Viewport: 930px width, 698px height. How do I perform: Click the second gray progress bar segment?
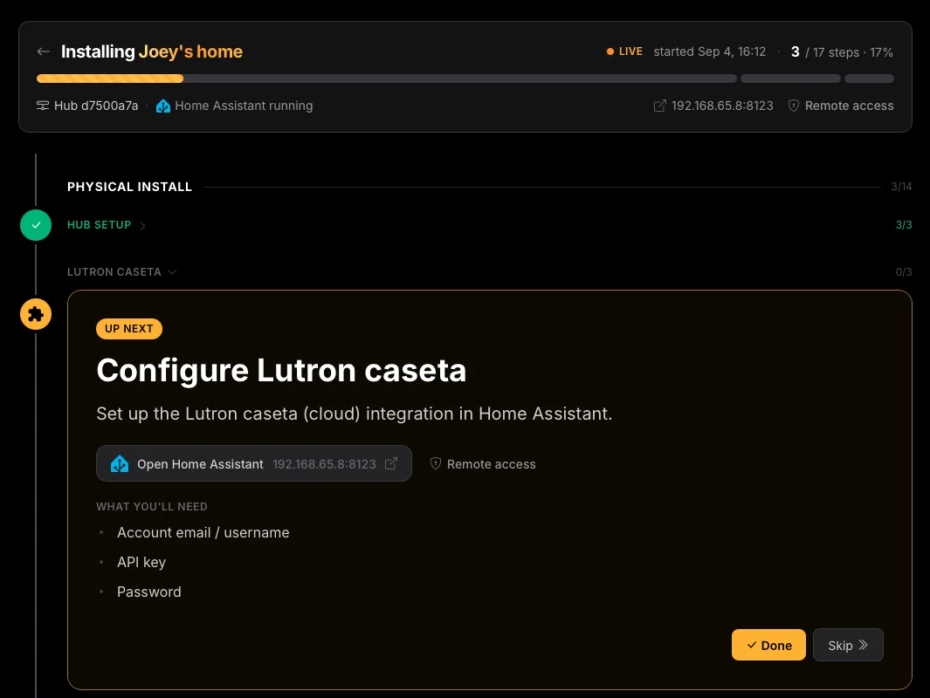pyautogui.click(x=790, y=79)
